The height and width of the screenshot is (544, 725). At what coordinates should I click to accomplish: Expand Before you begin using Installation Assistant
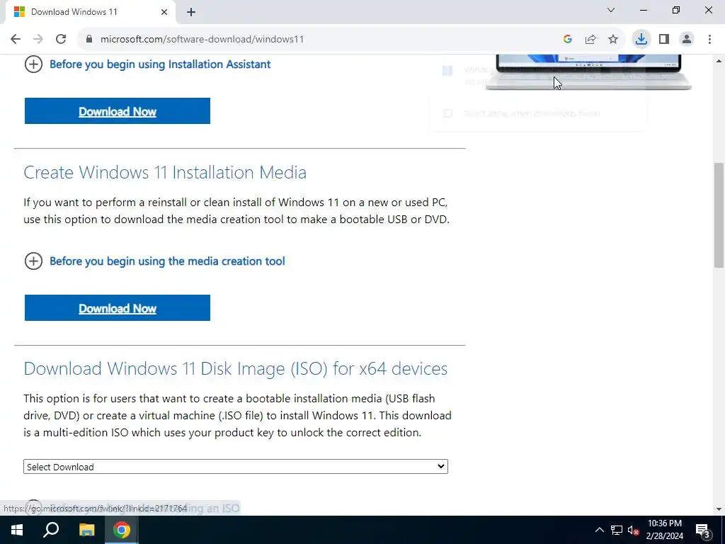(x=160, y=64)
